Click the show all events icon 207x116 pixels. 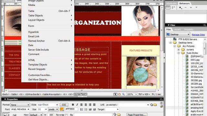[x=173, y=7]
